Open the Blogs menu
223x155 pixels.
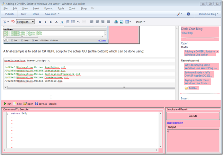click(x=84, y=9)
